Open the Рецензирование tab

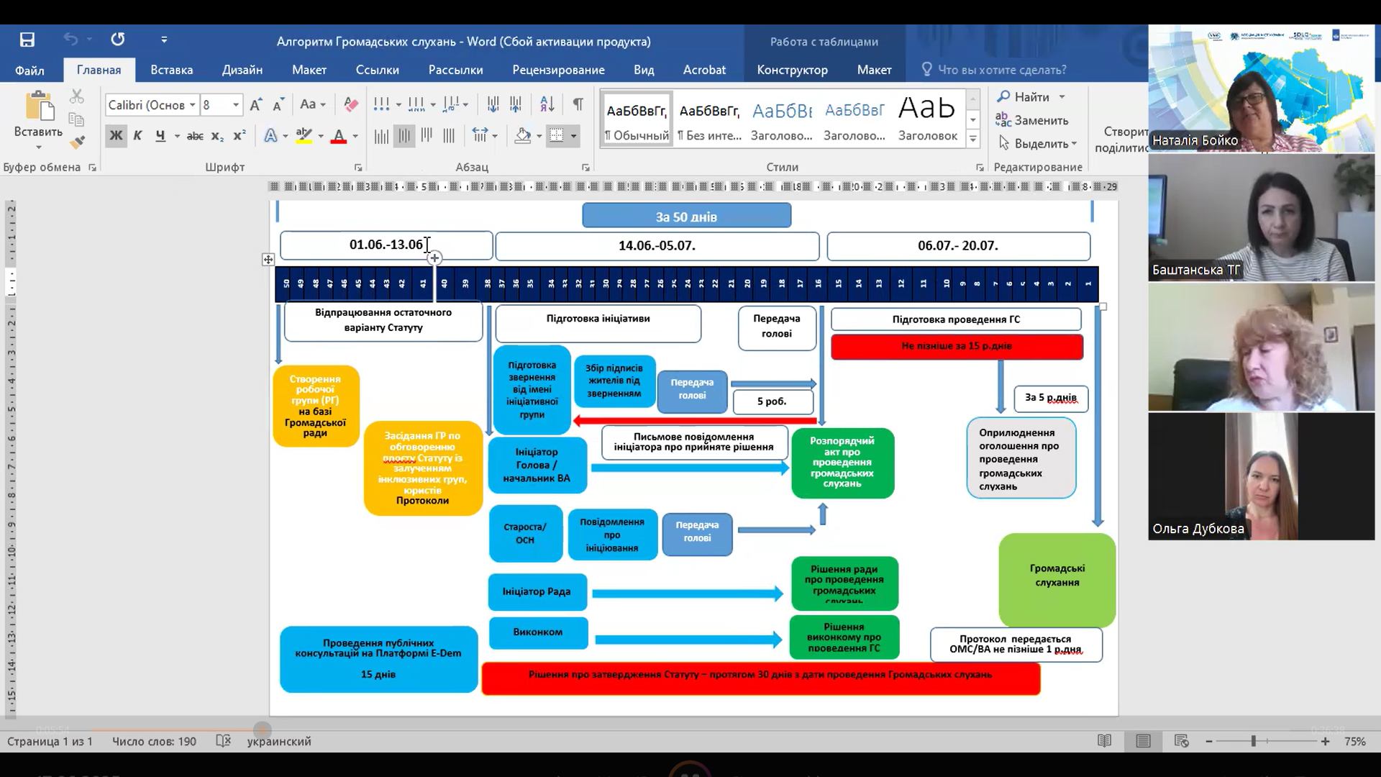(558, 70)
